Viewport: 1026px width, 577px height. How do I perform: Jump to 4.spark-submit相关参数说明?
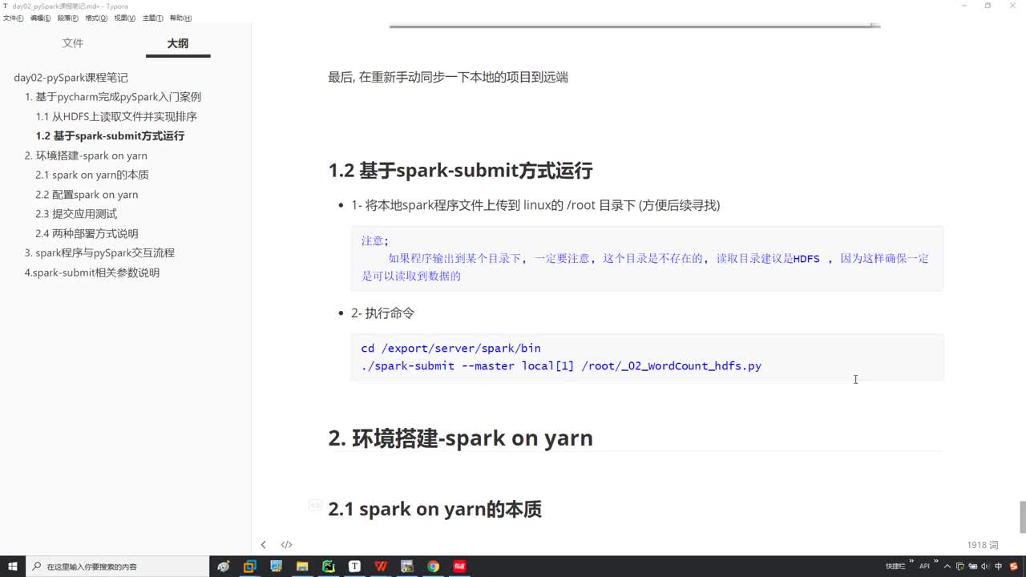coord(92,272)
